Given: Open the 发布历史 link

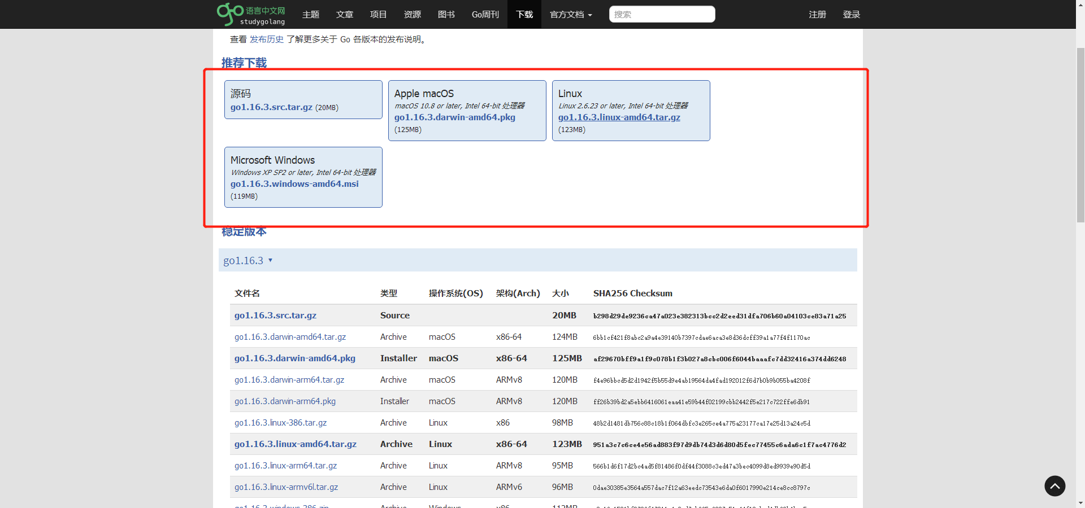Looking at the screenshot, I should tap(267, 40).
